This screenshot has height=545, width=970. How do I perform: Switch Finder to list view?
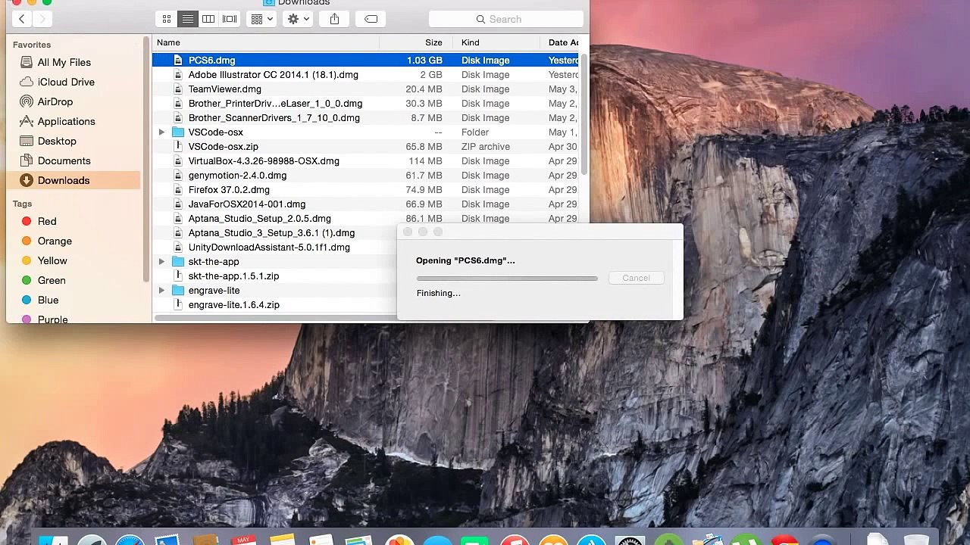(x=188, y=19)
